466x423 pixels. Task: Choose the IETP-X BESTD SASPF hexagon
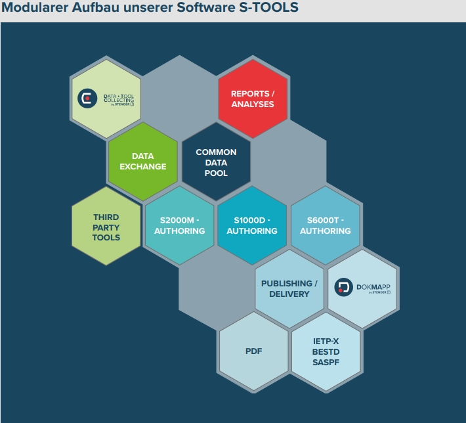(x=326, y=351)
